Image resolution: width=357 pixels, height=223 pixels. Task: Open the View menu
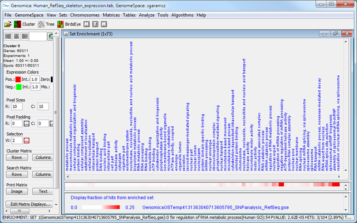[x=51, y=15]
